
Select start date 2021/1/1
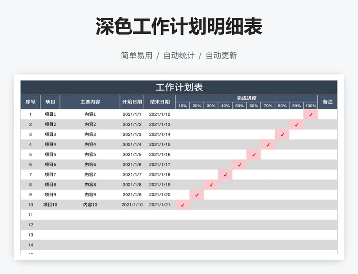132,114
